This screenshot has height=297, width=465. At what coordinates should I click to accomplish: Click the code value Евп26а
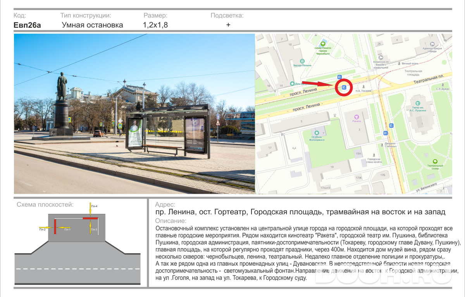[x=27, y=25]
